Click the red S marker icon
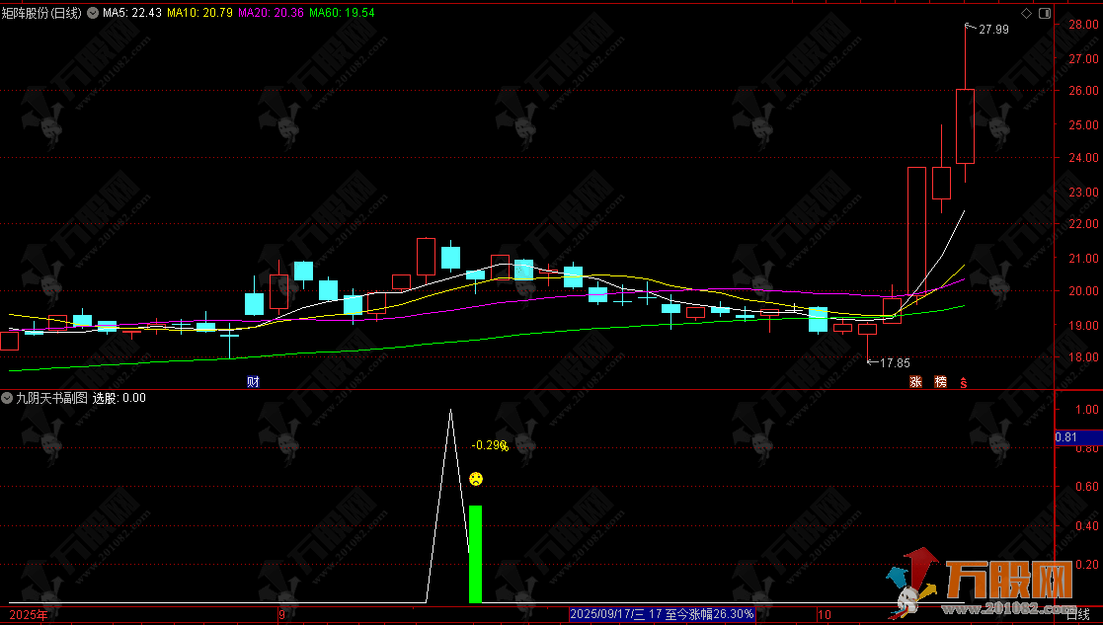 [964, 382]
